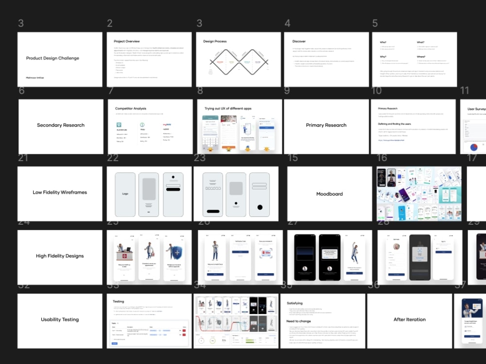
Task: Select the Satisfying and Need to change frame
Action: tap(323, 321)
